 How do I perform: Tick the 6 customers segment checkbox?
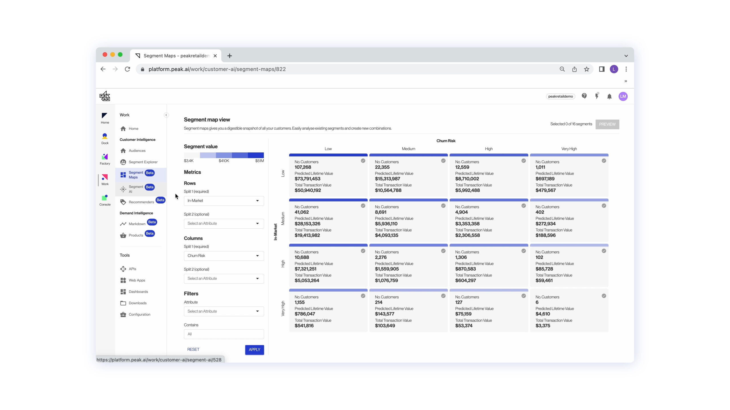coord(604,296)
